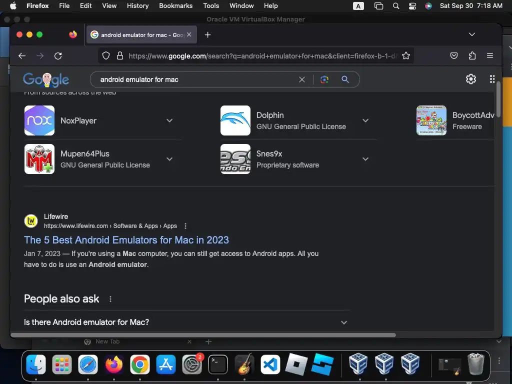The image size is (512, 384).
Task: List all tabs with the dropdown arrow
Action: [x=472, y=34]
